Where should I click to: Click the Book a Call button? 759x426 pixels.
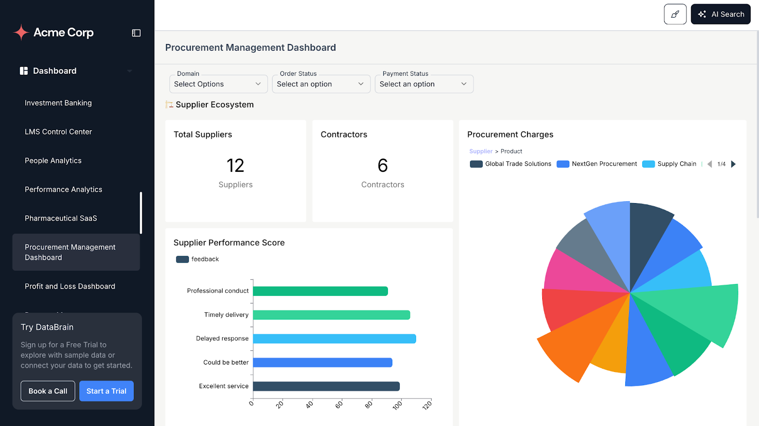pos(48,391)
